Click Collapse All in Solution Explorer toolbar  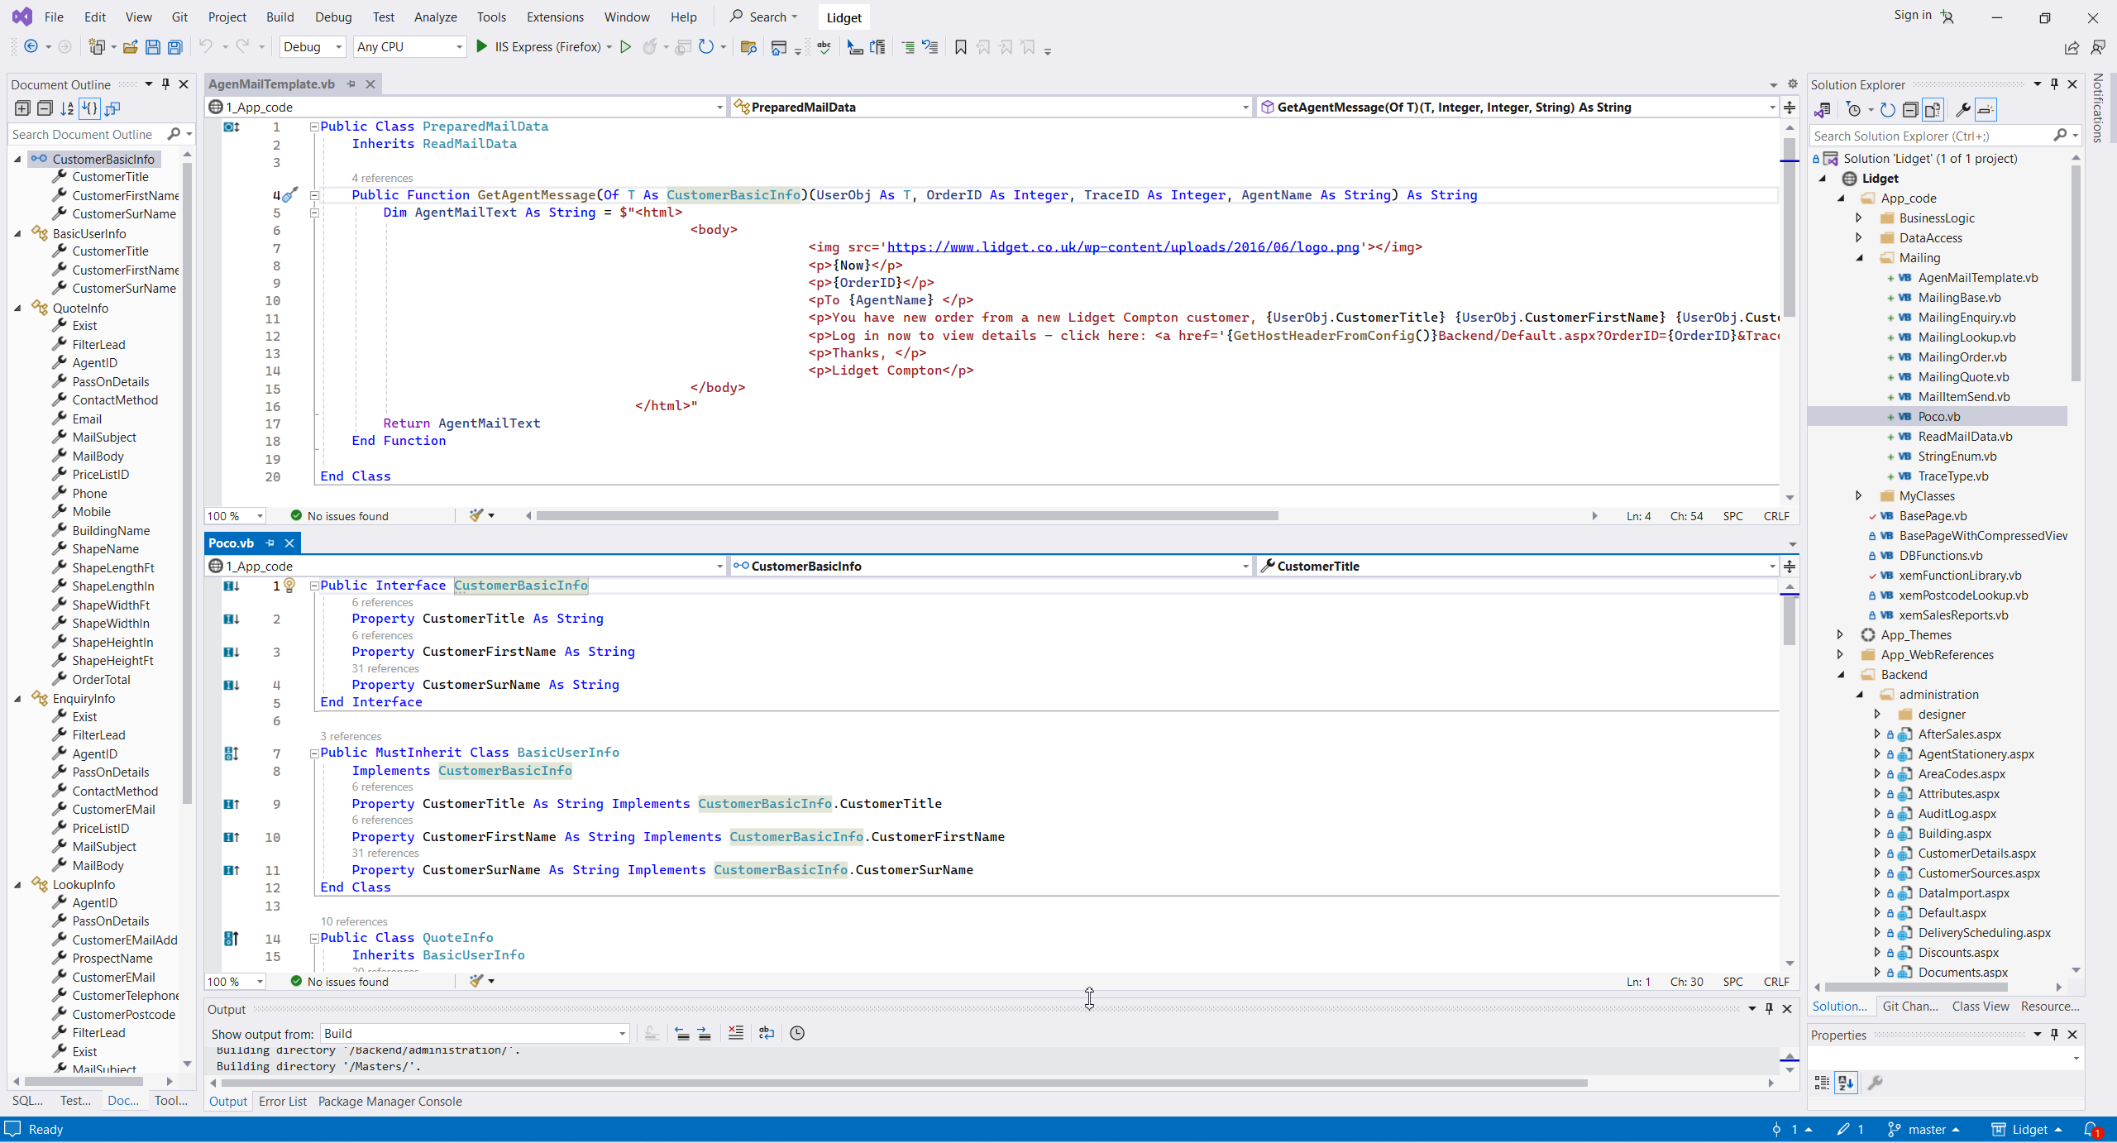click(x=1910, y=109)
